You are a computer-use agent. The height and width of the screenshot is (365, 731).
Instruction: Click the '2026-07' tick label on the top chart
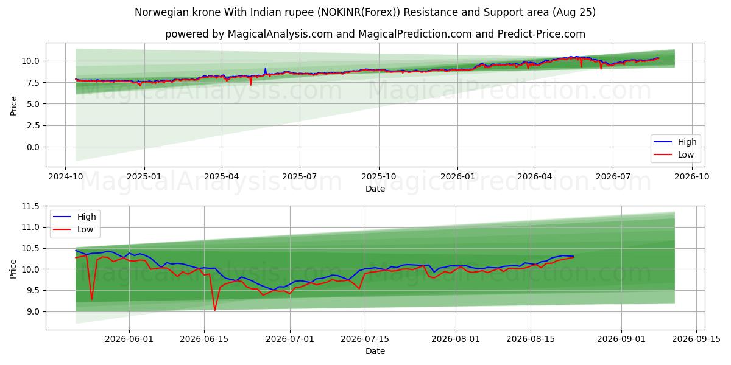612,176
